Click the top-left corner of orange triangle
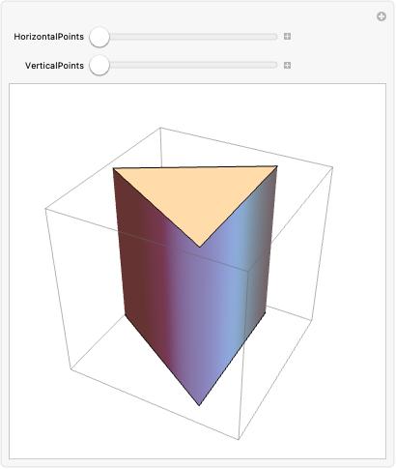Viewport: 396px width, 469px height. pyautogui.click(x=113, y=168)
